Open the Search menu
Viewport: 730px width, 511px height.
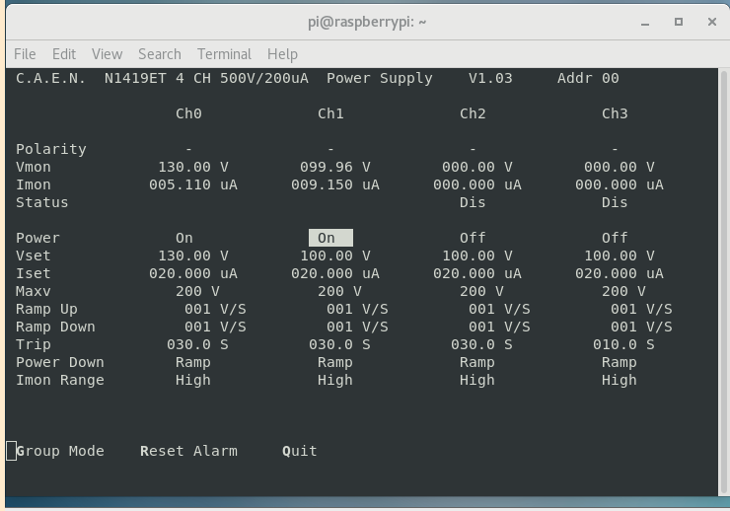[159, 54]
